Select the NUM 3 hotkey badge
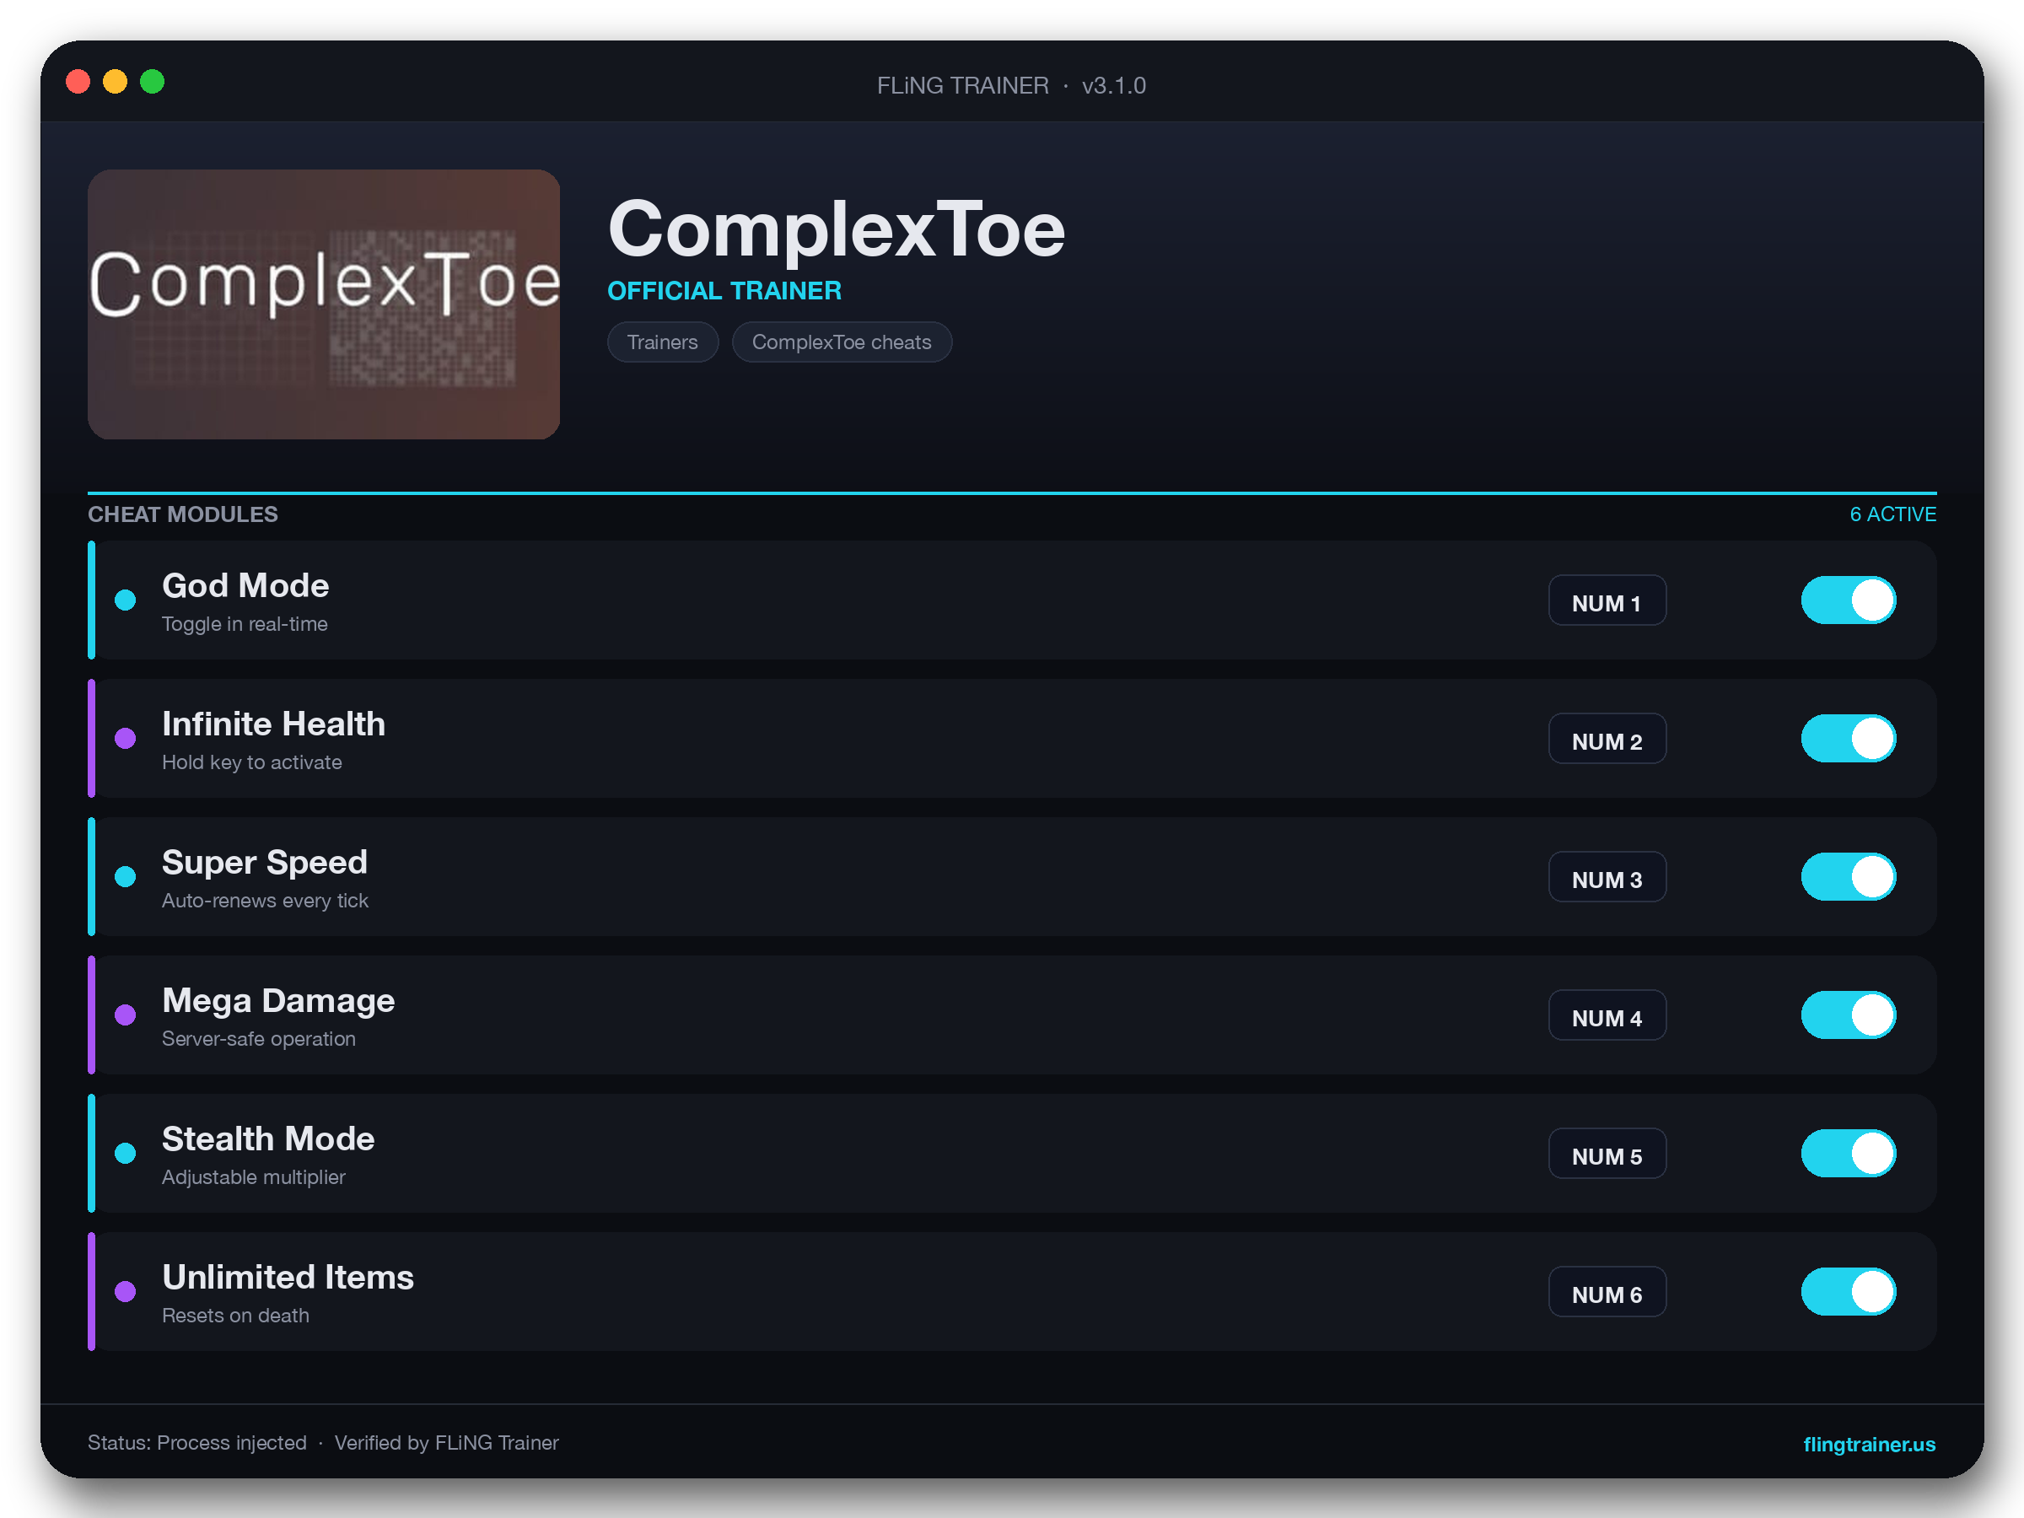This screenshot has width=2024, height=1518. [x=1607, y=878]
